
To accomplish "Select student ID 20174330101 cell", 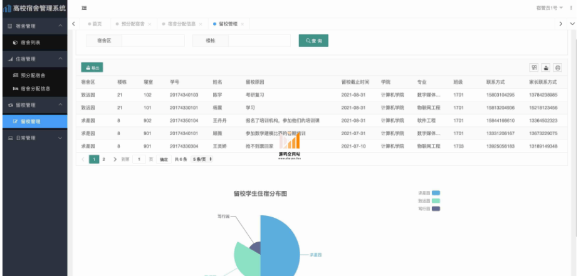I will pos(184,108).
